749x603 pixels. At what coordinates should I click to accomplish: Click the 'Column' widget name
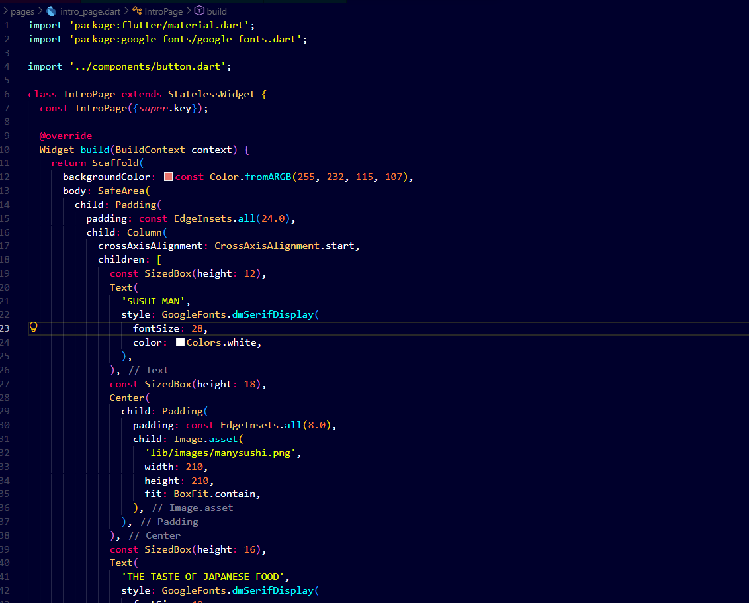click(144, 232)
